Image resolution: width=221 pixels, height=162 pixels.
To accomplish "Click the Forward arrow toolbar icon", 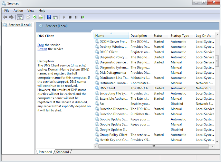I will click(11, 17).
